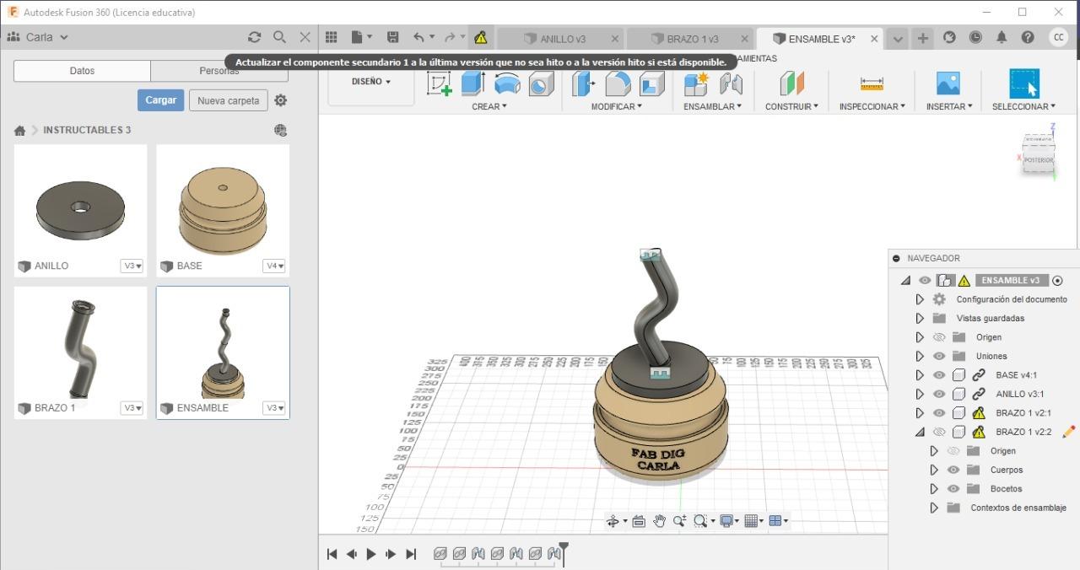Click the Nueva carpeta button

click(x=228, y=100)
